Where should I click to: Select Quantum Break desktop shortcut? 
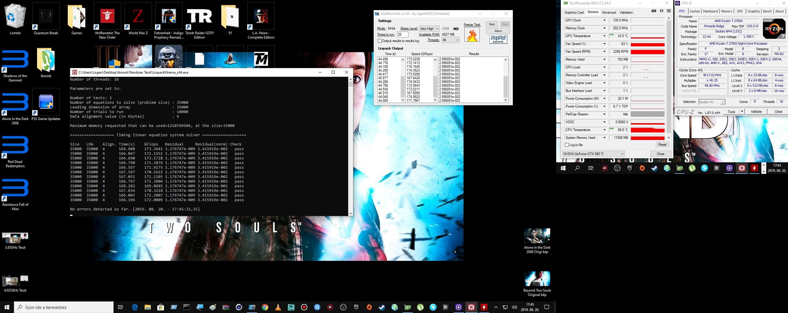tap(46, 19)
